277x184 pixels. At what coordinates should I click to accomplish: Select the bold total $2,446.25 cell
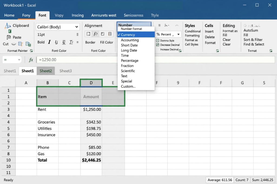pyautogui.click(x=91, y=160)
